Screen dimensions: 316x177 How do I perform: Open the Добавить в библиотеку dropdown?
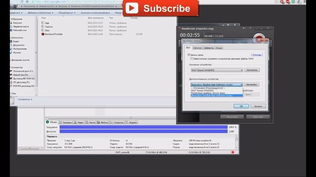coord(40,13)
